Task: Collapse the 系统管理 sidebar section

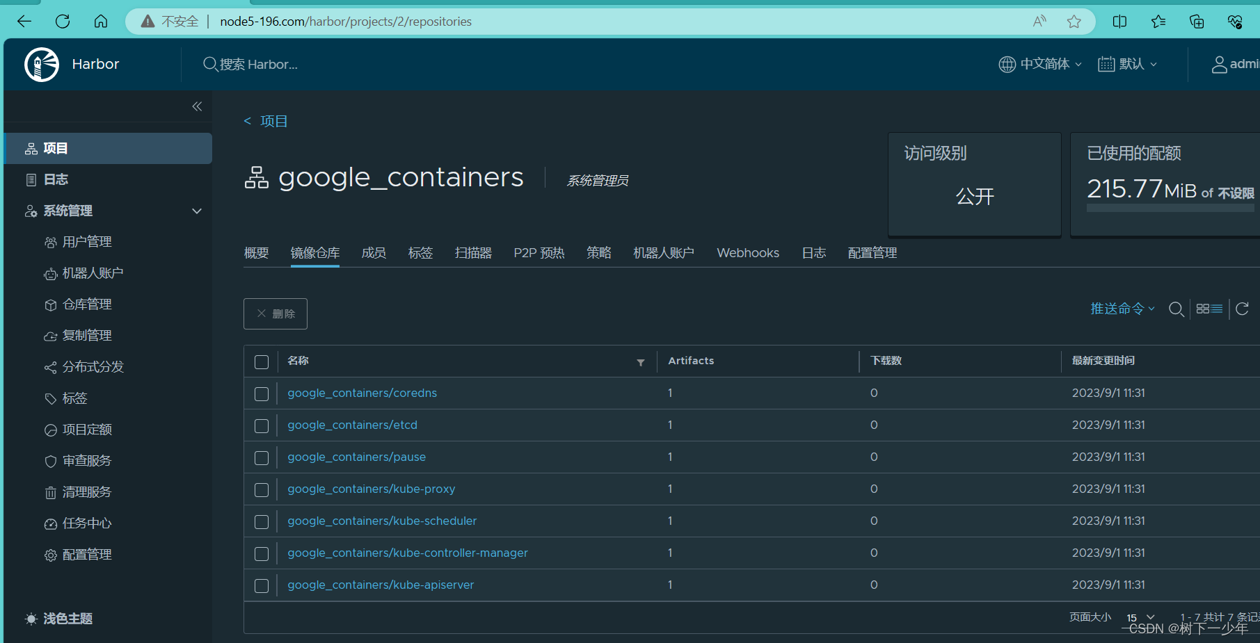Action: pyautogui.click(x=197, y=211)
